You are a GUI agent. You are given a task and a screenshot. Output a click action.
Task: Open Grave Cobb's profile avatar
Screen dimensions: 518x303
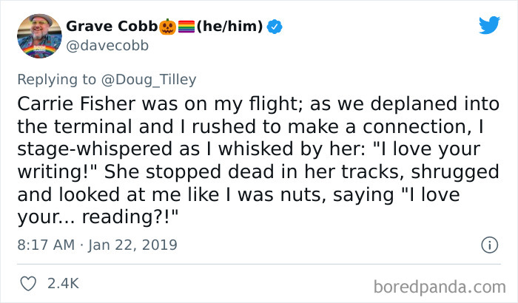(x=36, y=35)
